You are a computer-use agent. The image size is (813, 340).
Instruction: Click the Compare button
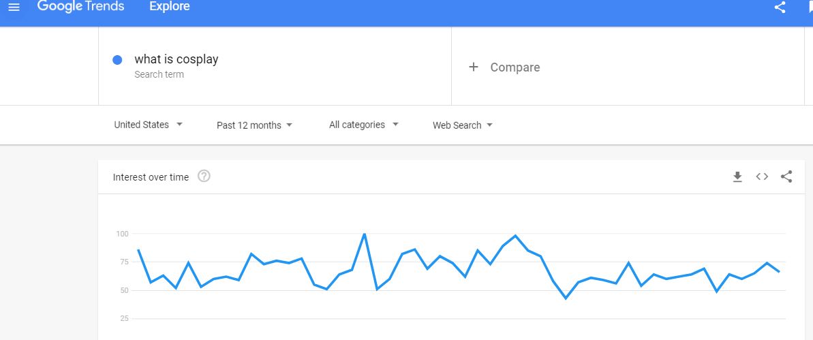pyautogui.click(x=504, y=67)
